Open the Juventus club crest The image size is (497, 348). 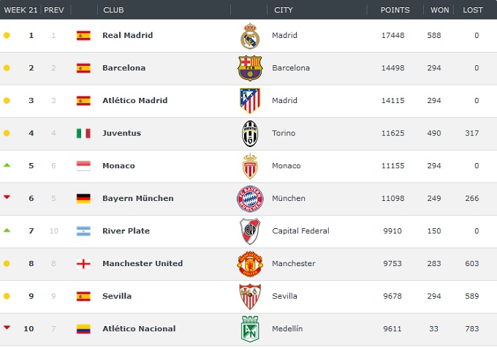click(x=250, y=134)
